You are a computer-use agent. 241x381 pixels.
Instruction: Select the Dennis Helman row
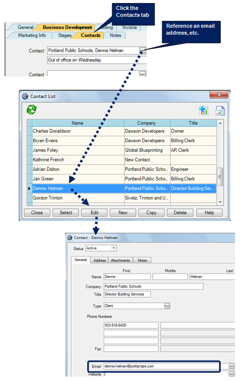[x=124, y=188]
